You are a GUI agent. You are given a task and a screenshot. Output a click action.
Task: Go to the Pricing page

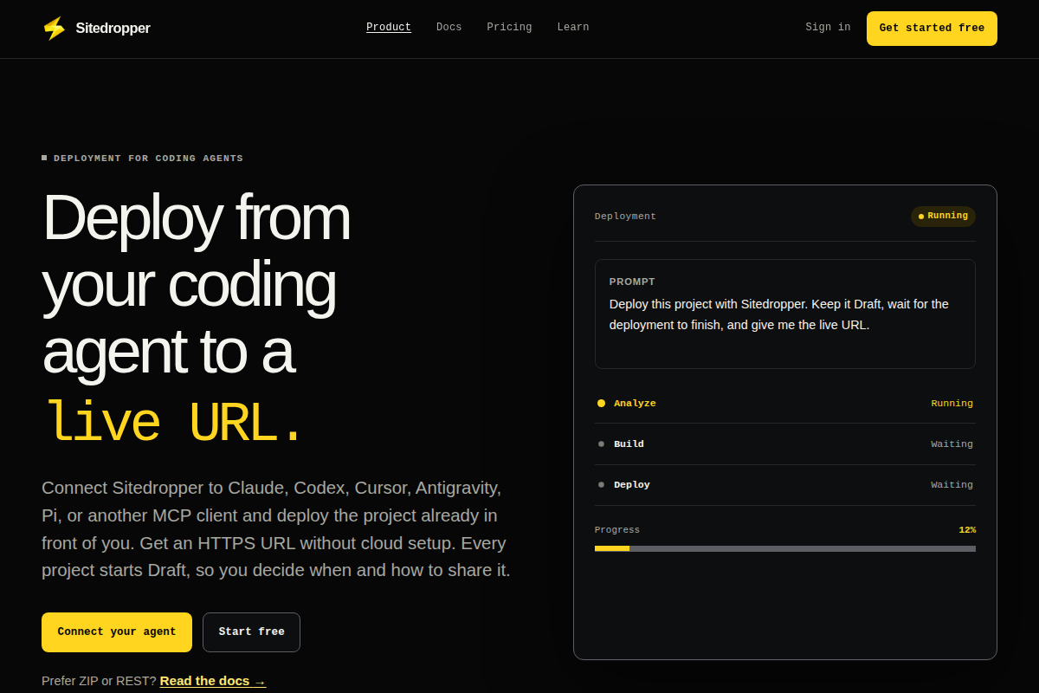509,28
